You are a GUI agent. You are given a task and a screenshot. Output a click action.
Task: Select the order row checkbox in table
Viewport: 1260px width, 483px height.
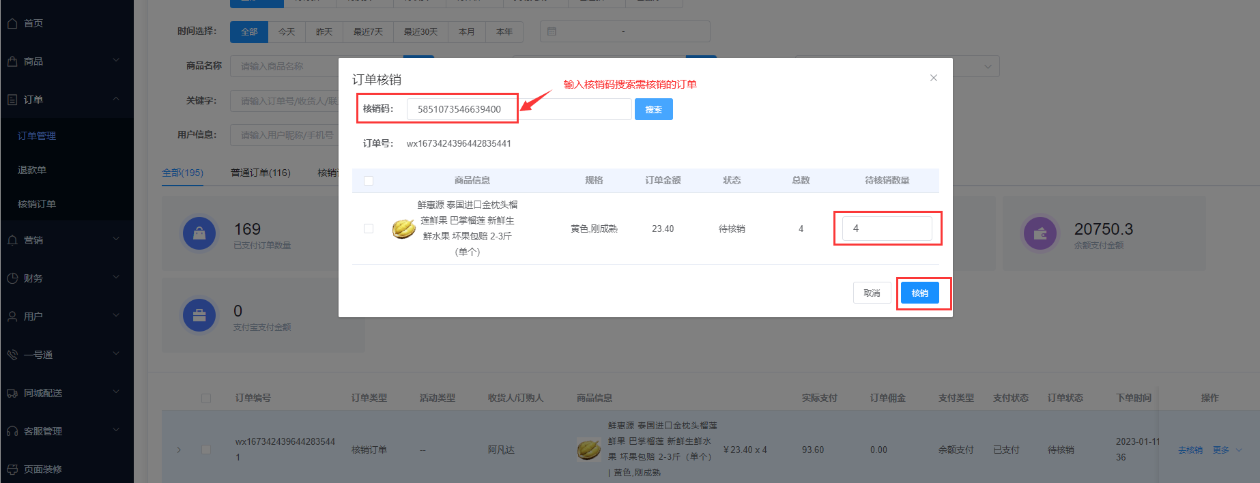pos(206,450)
